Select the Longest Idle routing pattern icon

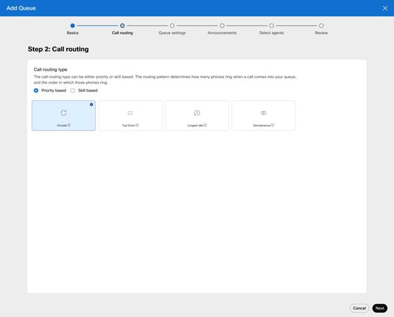[x=197, y=113]
